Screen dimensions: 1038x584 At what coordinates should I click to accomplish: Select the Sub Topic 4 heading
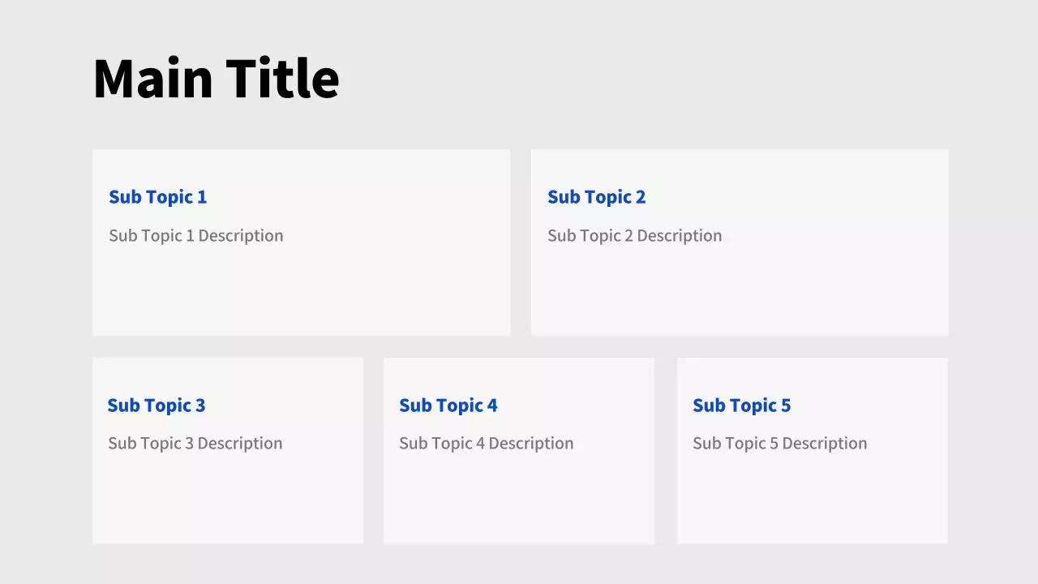point(448,406)
